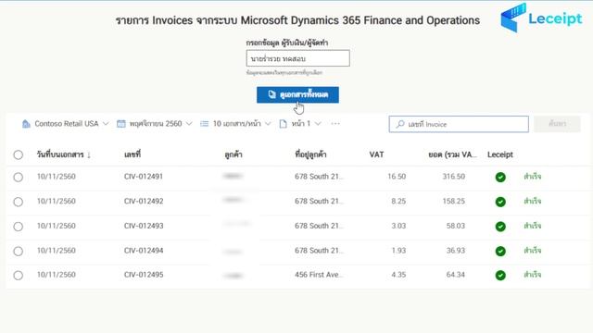Click invoice number CIV-012495
Viewport: 593px width, 333px height.
pos(144,275)
